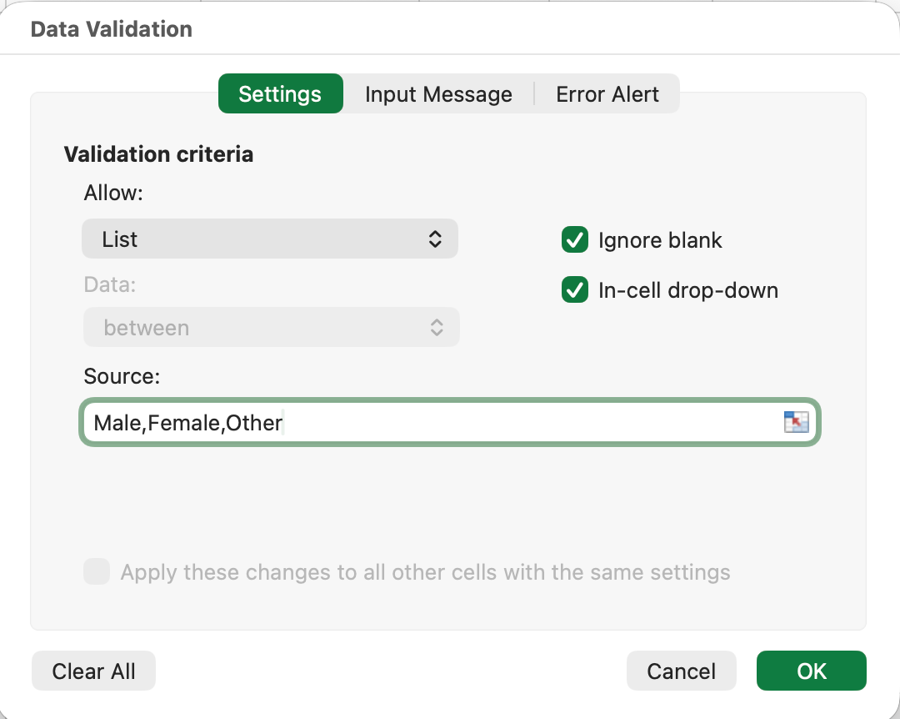This screenshot has height=719, width=900.
Task: Click the chevron arrows on the between dropdown
Action: 437,328
